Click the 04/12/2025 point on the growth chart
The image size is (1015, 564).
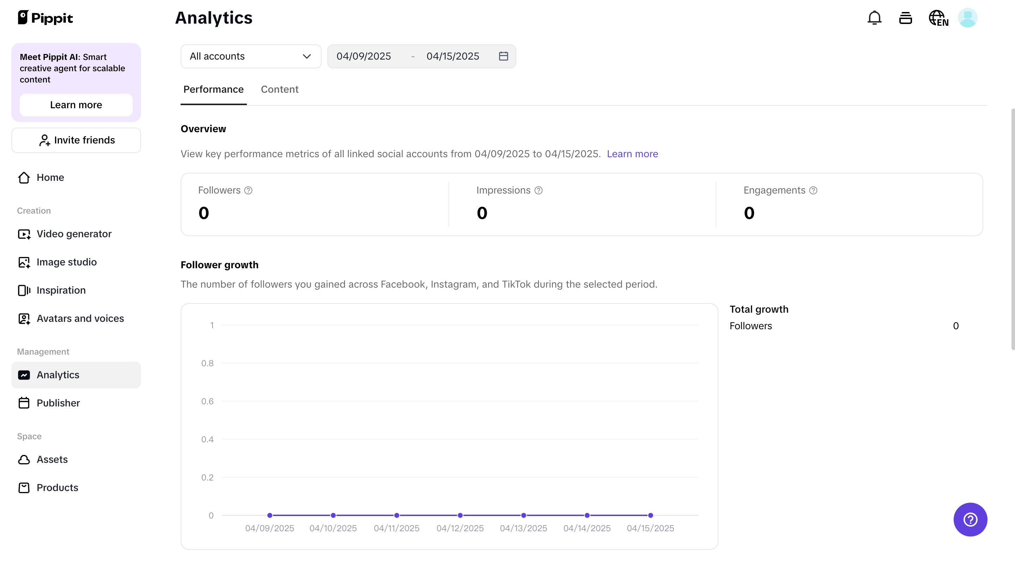tap(460, 515)
